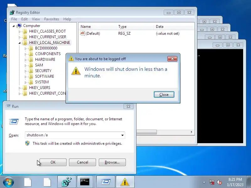Open the View menu in Registry Editor
251x188 pixels.
36,19
